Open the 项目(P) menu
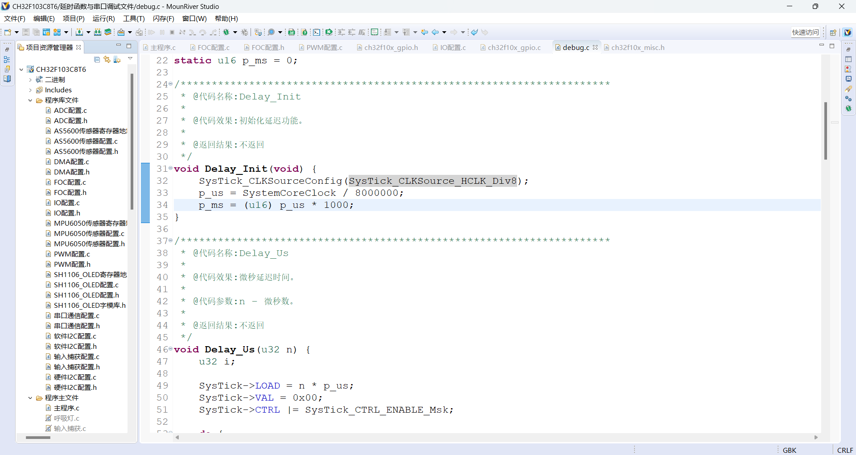Viewport: 856px width, 455px height. point(74,19)
